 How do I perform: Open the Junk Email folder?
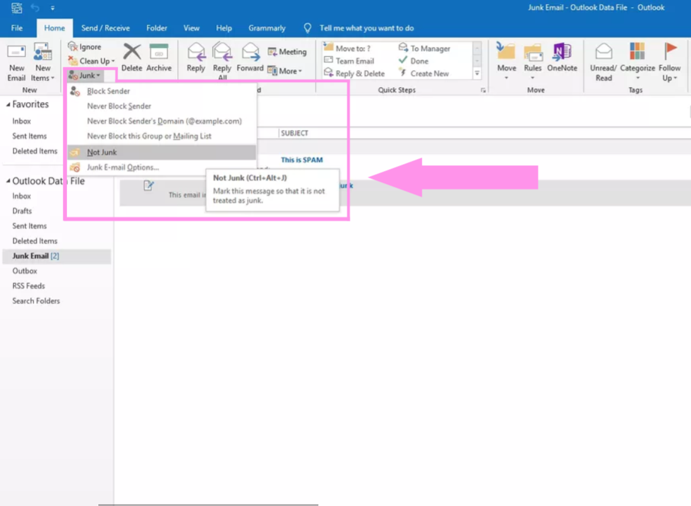30,256
